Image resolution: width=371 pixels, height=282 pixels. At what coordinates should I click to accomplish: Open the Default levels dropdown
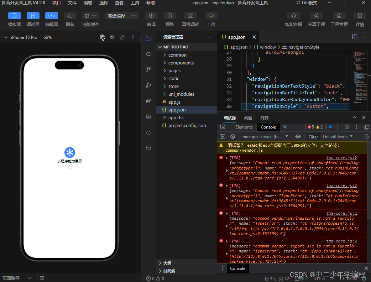[338, 136]
